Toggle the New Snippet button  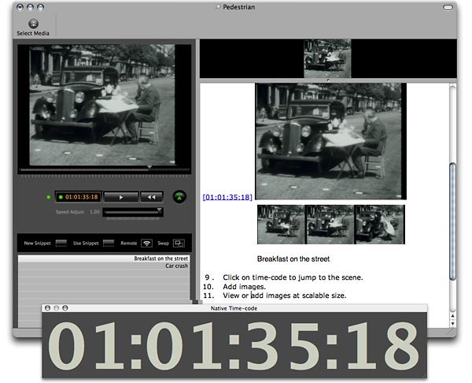(61, 244)
